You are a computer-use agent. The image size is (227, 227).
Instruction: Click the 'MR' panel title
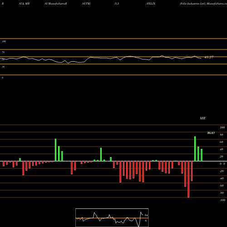[202, 118]
